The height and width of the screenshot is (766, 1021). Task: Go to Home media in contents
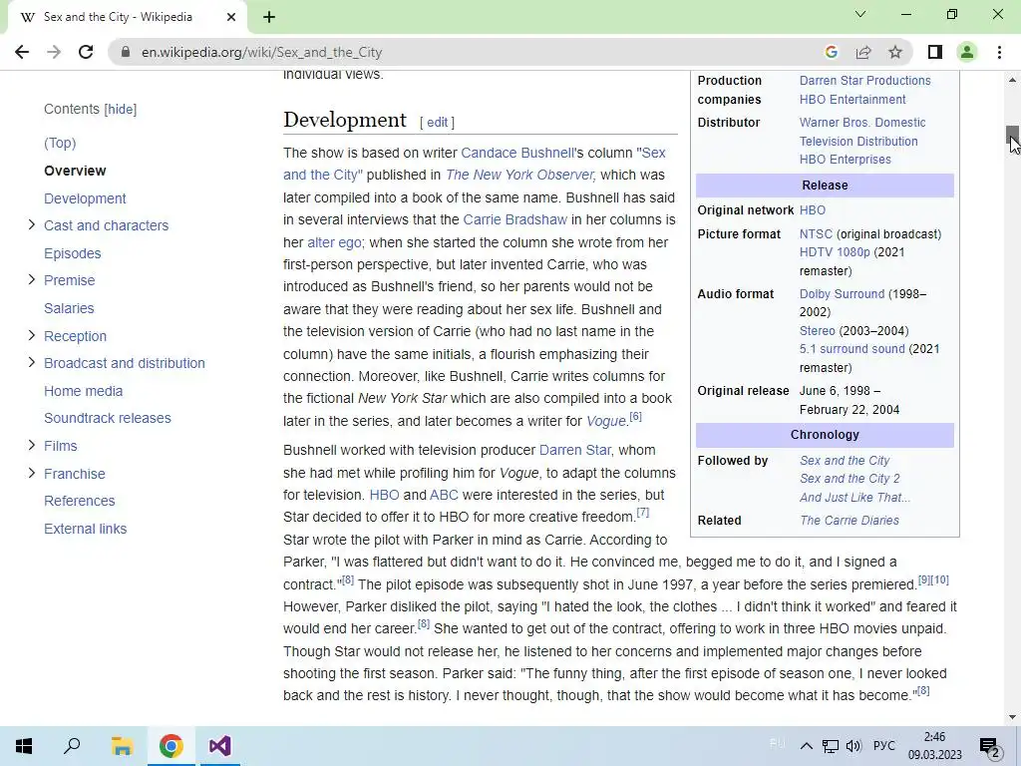(84, 391)
